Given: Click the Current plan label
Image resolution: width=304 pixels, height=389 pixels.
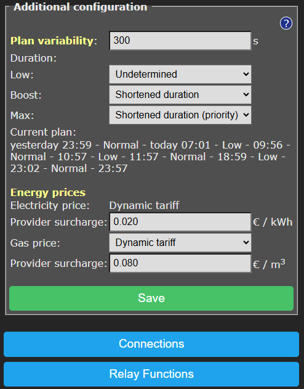Looking at the screenshot, I should click(43, 132).
